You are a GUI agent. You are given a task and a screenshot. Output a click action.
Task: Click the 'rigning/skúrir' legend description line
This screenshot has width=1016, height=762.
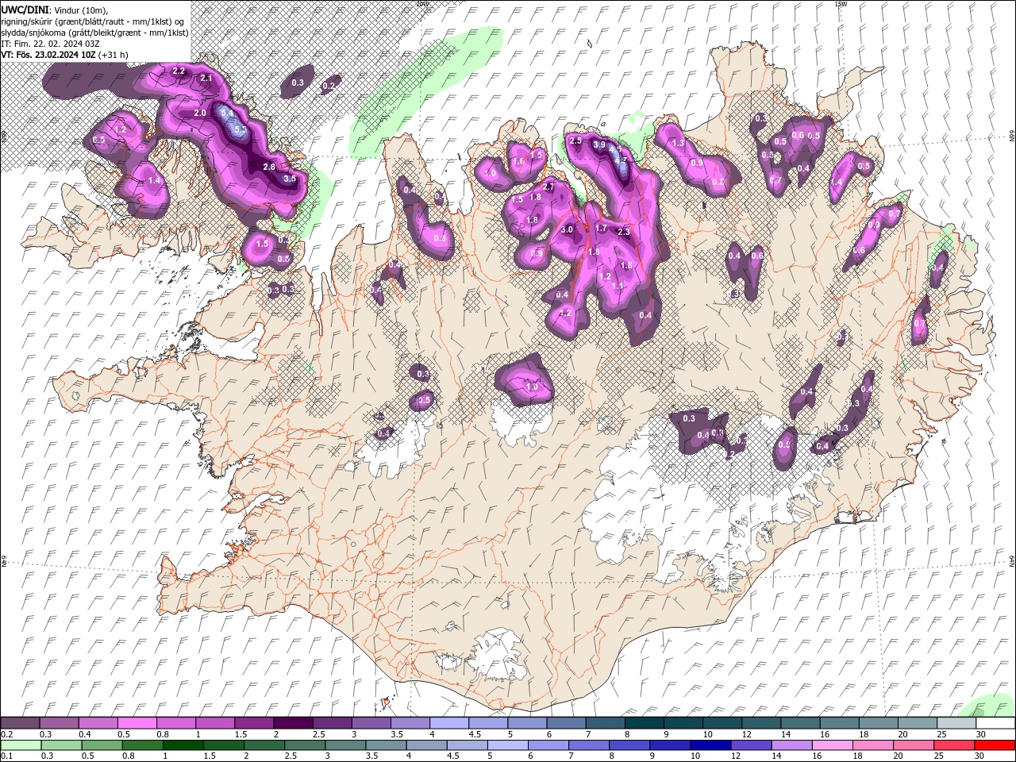point(92,21)
